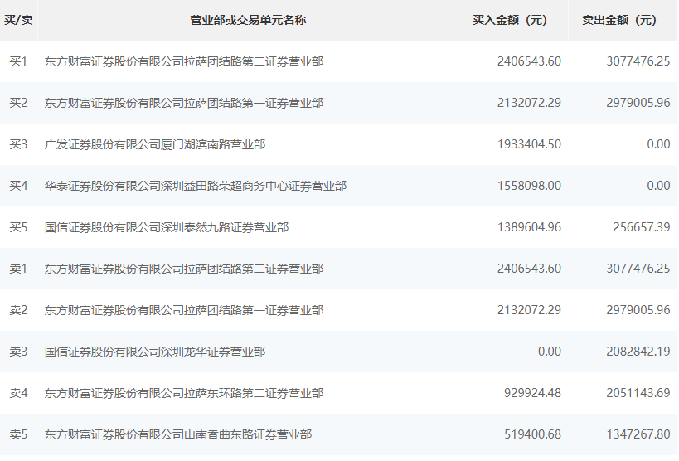Click the buy amount 929924.48
This screenshot has width=679, height=461.
pos(532,393)
